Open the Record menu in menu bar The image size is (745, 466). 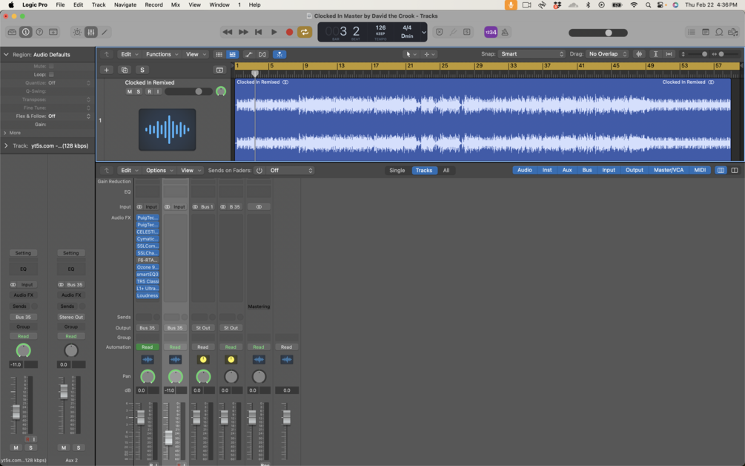point(153,4)
